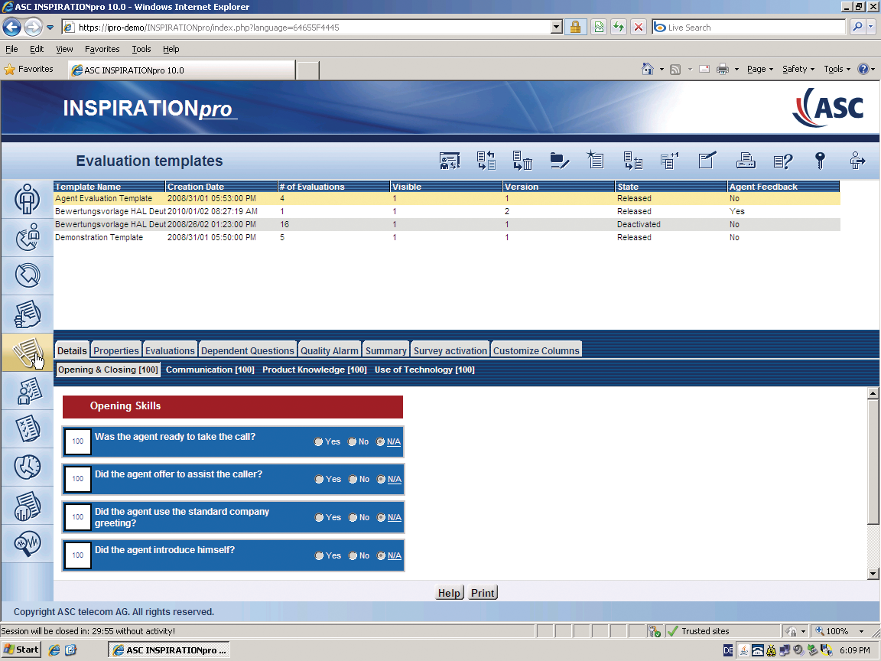Click the Help button
881x661 pixels.
tap(449, 593)
